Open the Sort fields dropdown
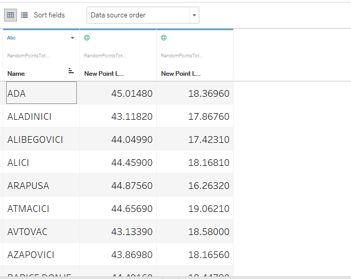Image resolution: width=351 pixels, height=279 pixels. (x=143, y=15)
